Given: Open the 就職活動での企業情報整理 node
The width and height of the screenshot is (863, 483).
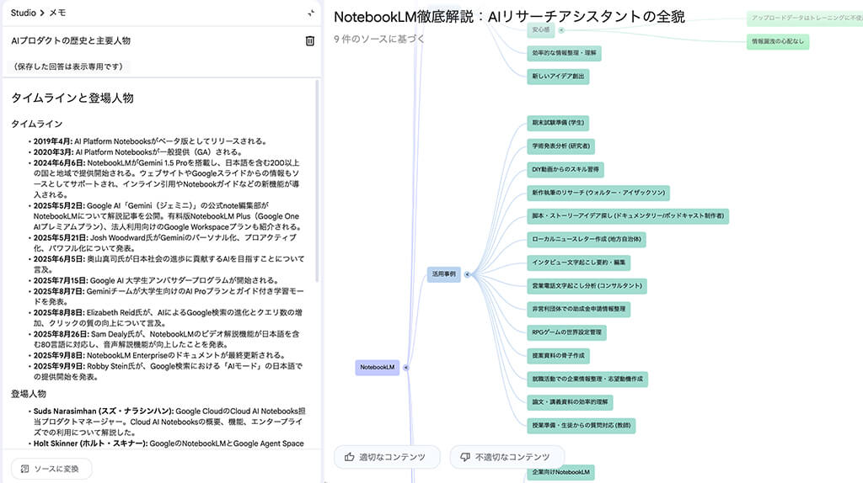Looking at the screenshot, I should (x=587, y=379).
